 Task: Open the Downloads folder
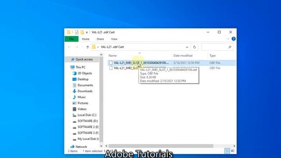(85, 91)
